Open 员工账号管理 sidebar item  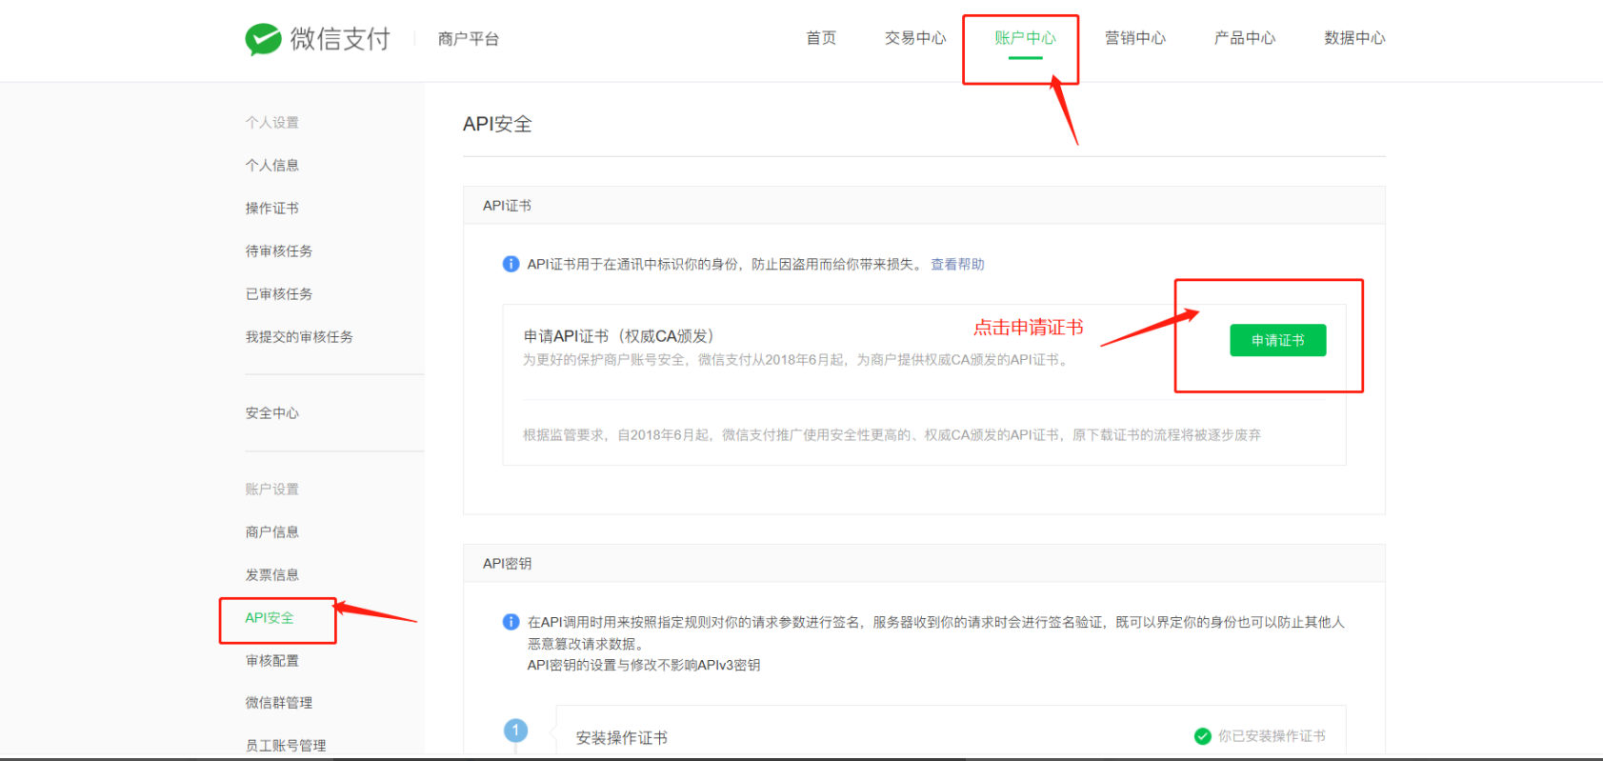[286, 745]
